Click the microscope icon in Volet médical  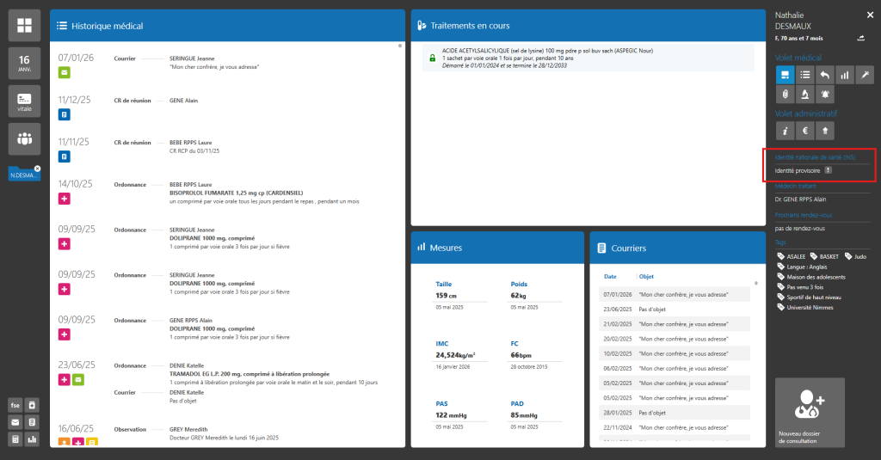tap(804, 94)
